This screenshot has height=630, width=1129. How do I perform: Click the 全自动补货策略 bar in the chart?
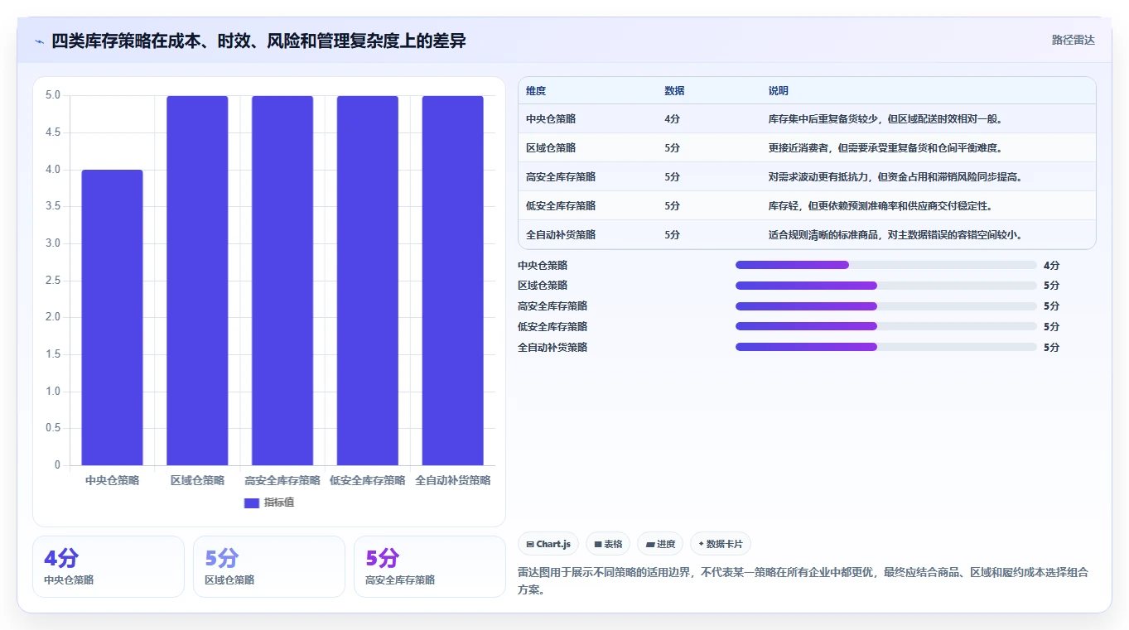[453, 281]
